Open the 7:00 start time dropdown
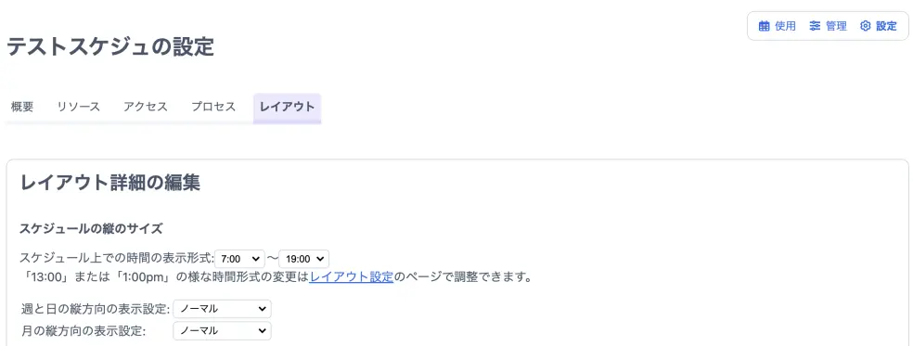This screenshot has width=913, height=346. (240, 259)
